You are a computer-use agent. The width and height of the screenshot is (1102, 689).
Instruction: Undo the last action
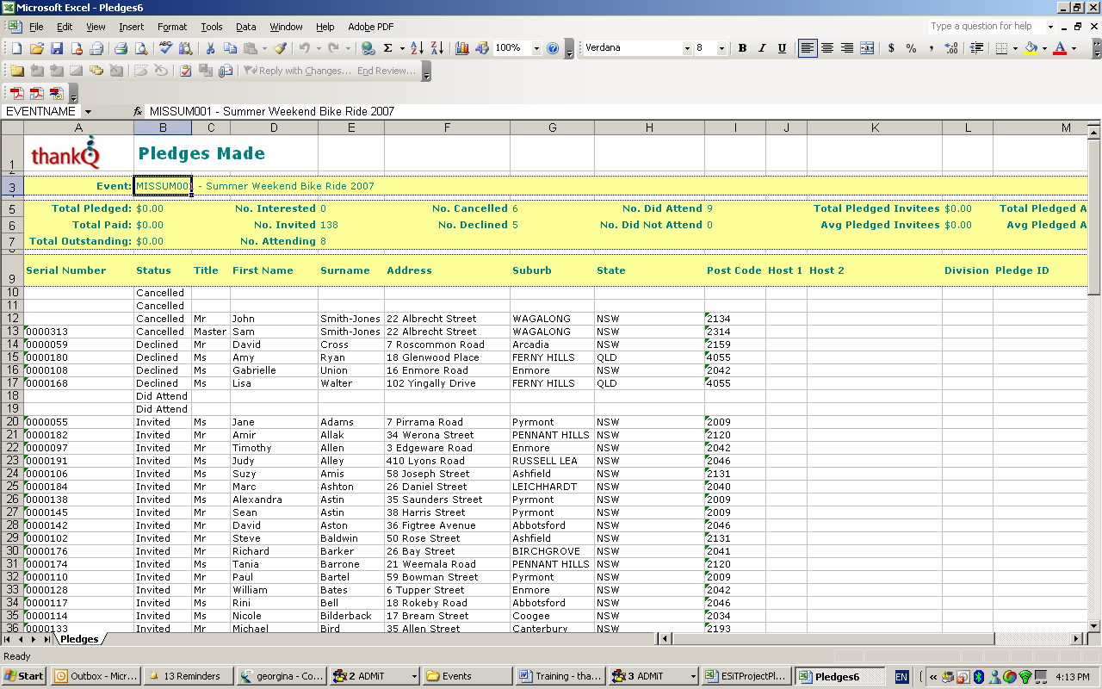[x=304, y=48]
